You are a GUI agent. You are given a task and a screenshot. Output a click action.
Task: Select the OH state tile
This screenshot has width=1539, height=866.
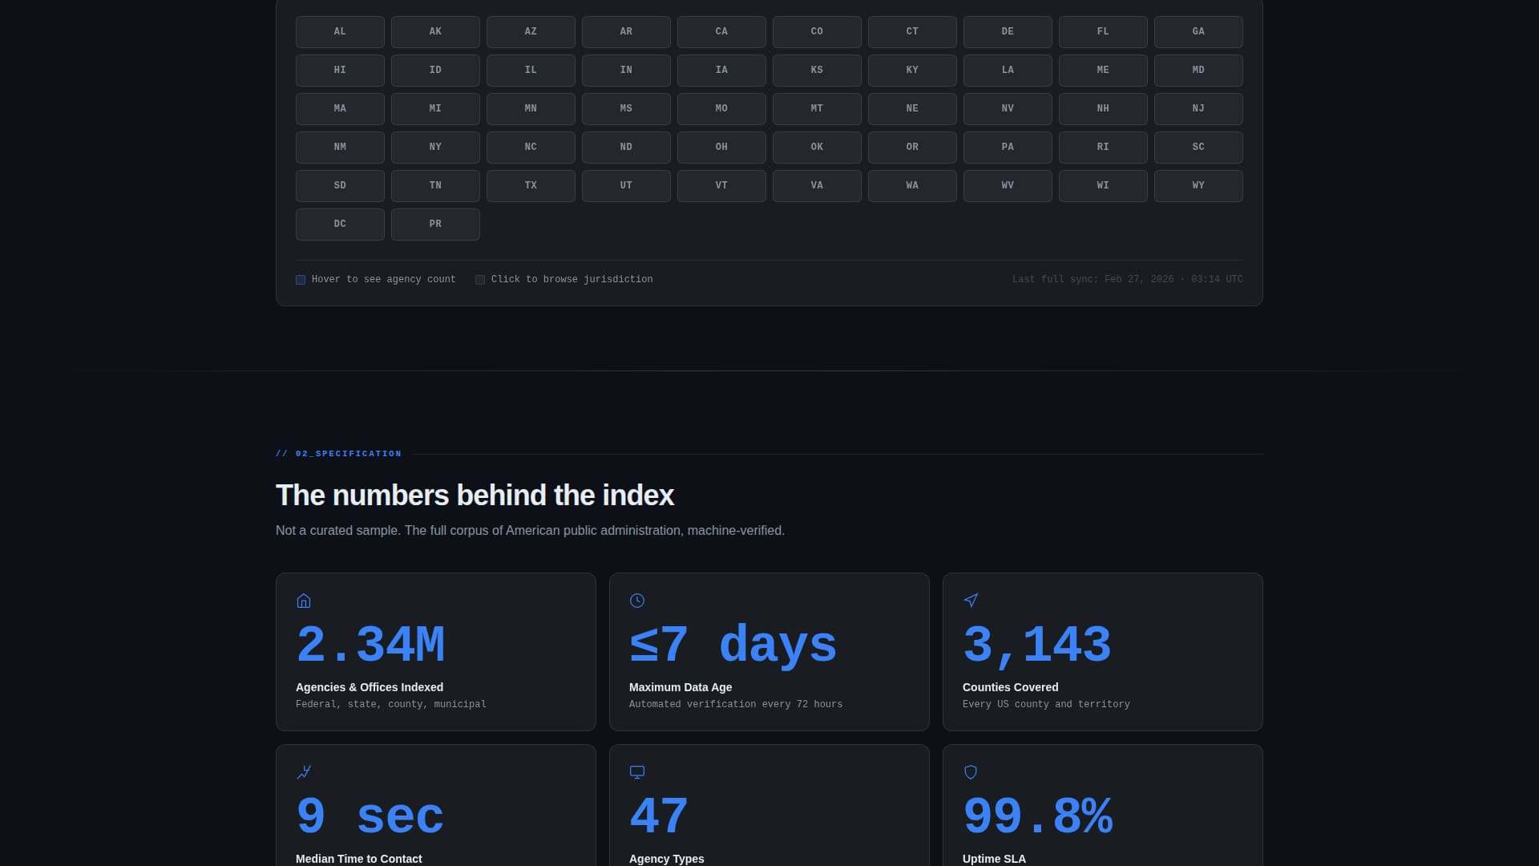[x=721, y=148]
